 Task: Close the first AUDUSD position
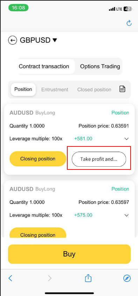coord(38,159)
